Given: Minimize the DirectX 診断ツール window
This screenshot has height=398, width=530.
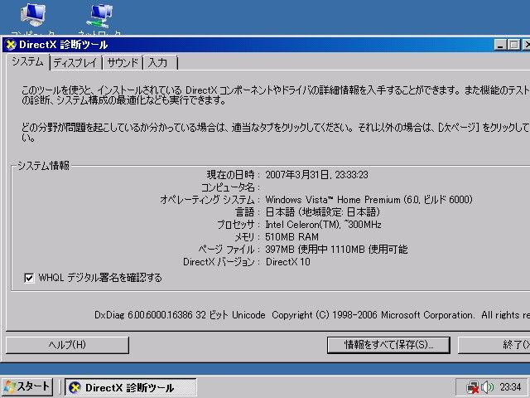Looking at the screenshot, I should 502,45.
